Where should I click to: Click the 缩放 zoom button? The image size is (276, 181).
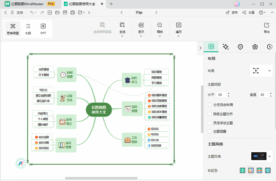pyautogui.click(x=160, y=28)
